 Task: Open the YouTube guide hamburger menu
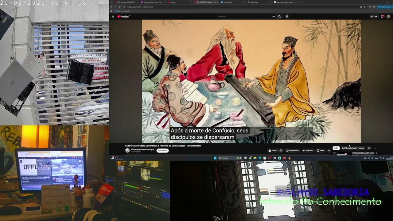point(113,17)
